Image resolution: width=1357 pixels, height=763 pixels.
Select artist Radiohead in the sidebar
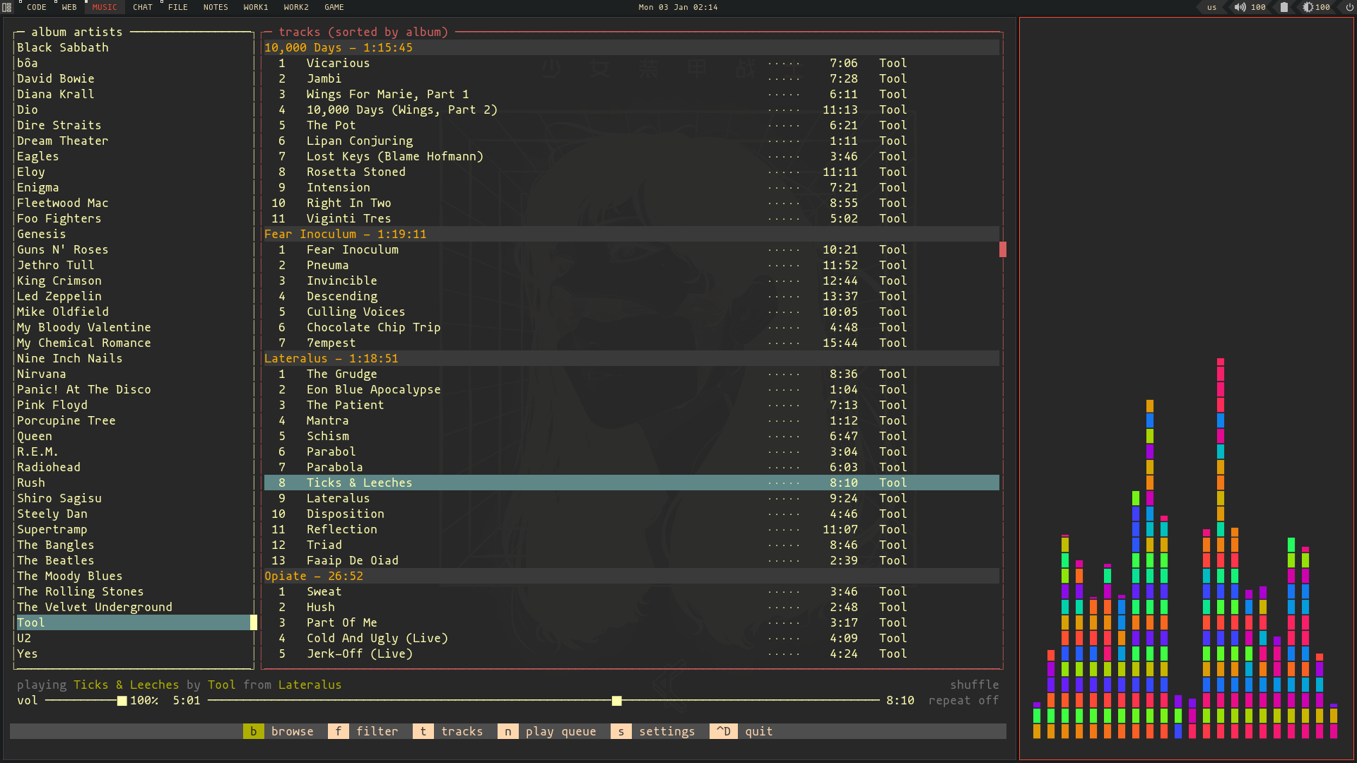click(x=47, y=468)
